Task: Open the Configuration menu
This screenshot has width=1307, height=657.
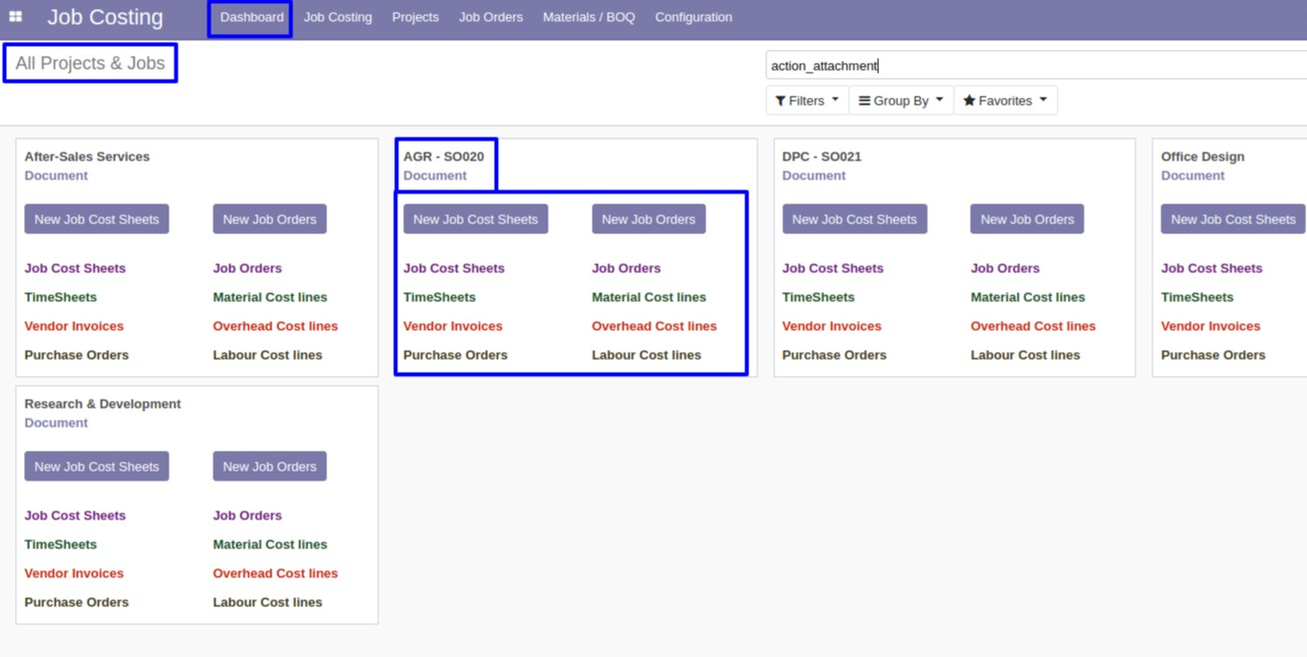Action: (693, 17)
